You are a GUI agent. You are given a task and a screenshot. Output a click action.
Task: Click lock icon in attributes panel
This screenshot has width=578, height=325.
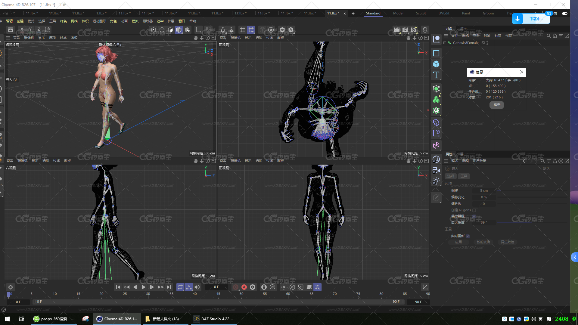[x=555, y=161]
